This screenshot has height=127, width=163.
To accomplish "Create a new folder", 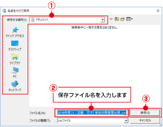I will (122, 19).
